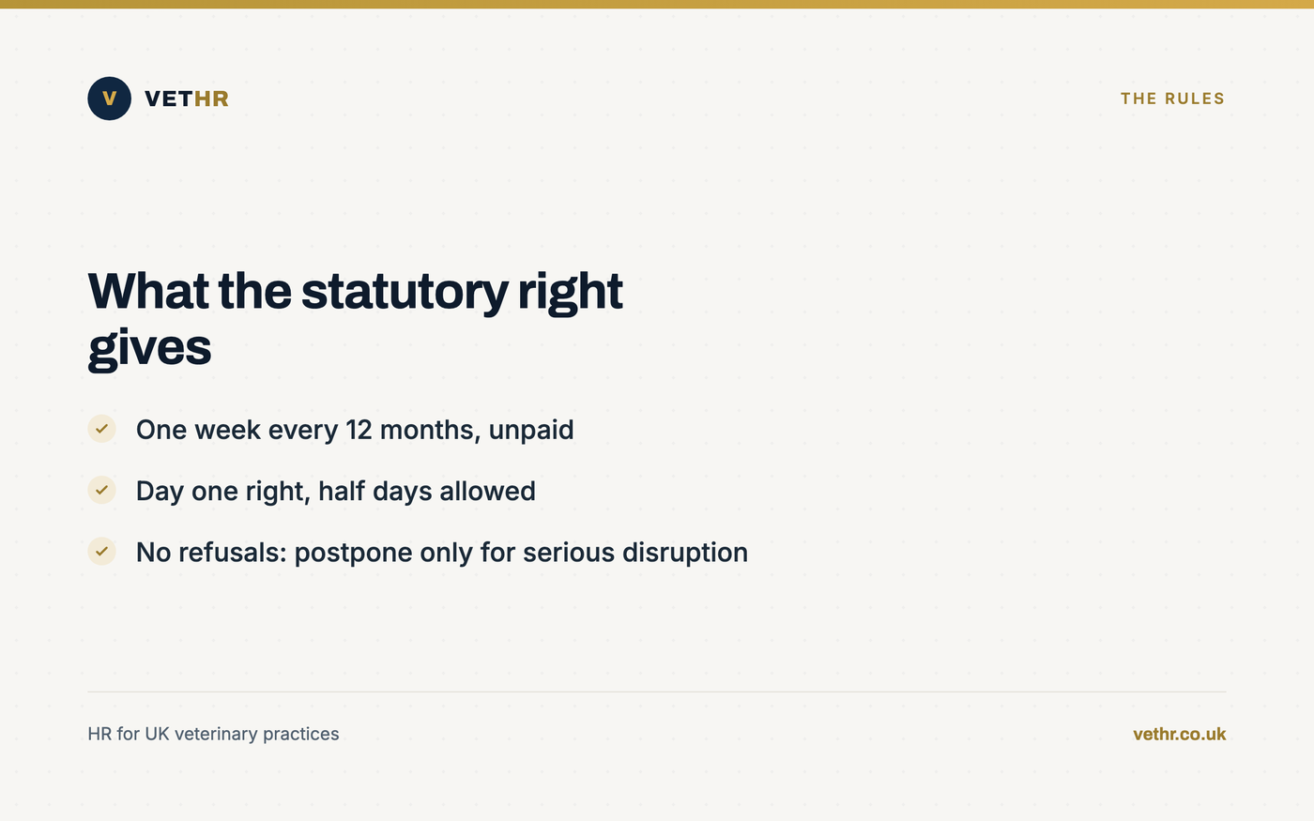
Task: Click 'No refusals:' at start of third bullet
Action: (211, 552)
